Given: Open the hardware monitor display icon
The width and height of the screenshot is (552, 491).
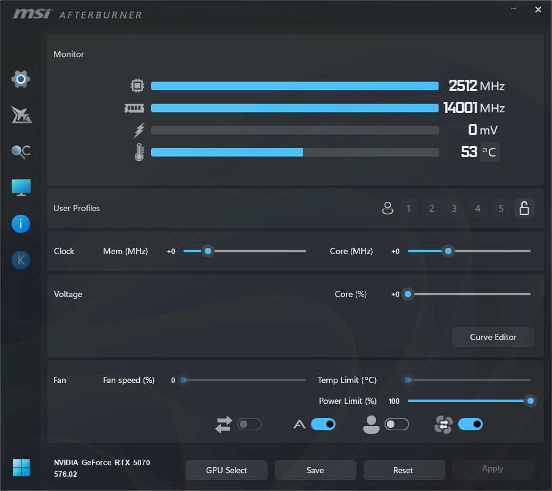Looking at the screenshot, I should [21, 188].
